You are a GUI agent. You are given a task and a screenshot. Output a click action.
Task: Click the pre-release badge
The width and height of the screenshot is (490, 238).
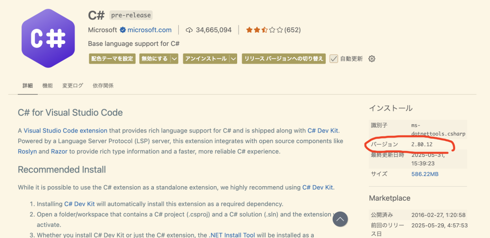(x=131, y=15)
